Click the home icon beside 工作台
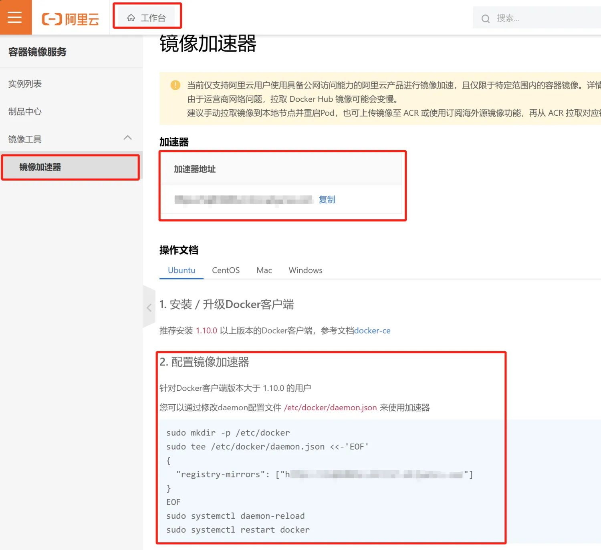The image size is (601, 550). (131, 18)
